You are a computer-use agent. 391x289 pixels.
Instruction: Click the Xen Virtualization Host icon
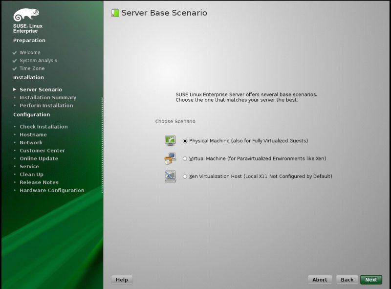[x=170, y=177]
